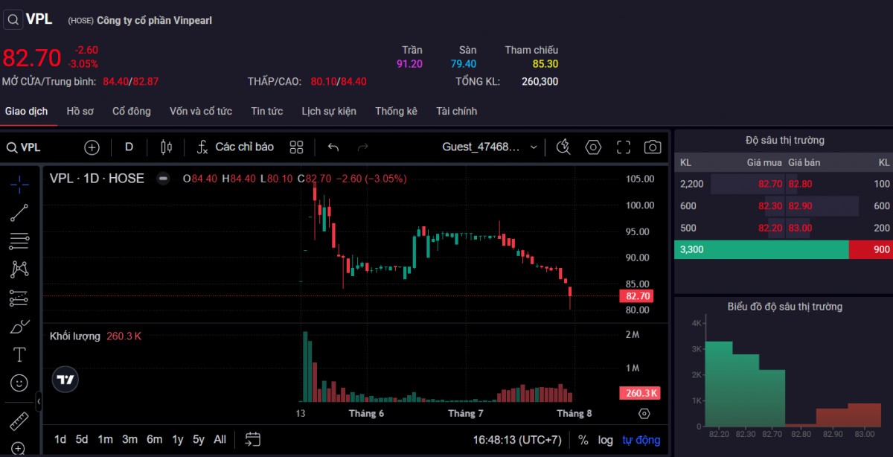Toggle 'tự động' auto scale
893x457 pixels.
641,440
